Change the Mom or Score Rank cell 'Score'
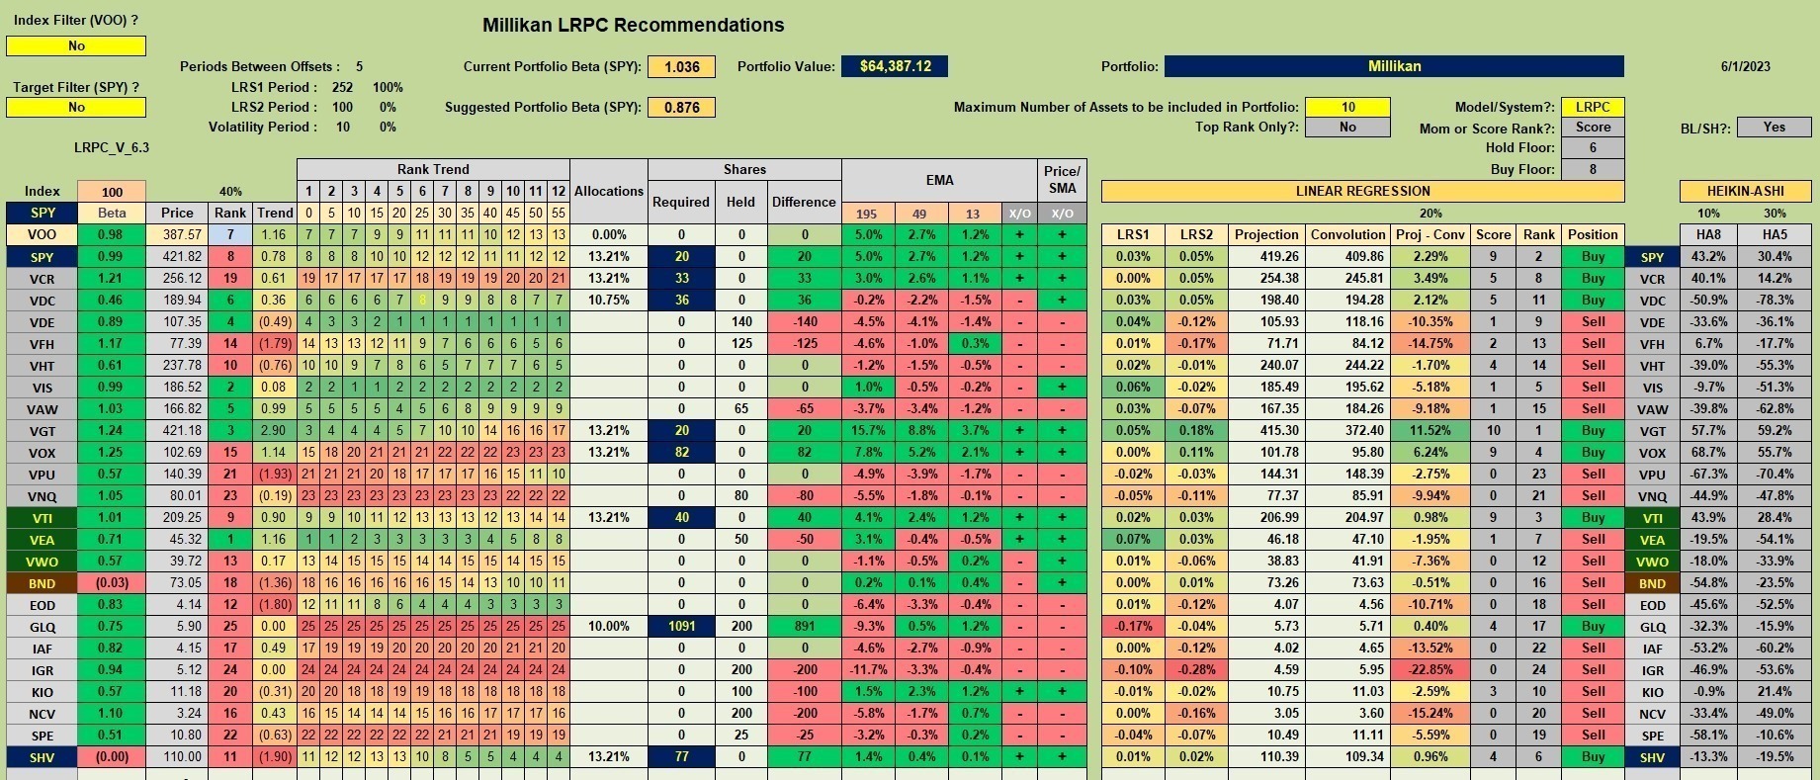Viewport: 1820px width, 780px height. pyautogui.click(x=1593, y=127)
